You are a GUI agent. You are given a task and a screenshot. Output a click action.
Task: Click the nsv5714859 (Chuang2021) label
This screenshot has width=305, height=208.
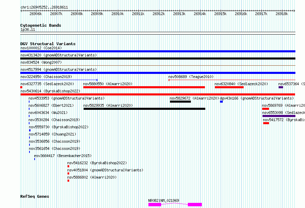click(x=52, y=134)
